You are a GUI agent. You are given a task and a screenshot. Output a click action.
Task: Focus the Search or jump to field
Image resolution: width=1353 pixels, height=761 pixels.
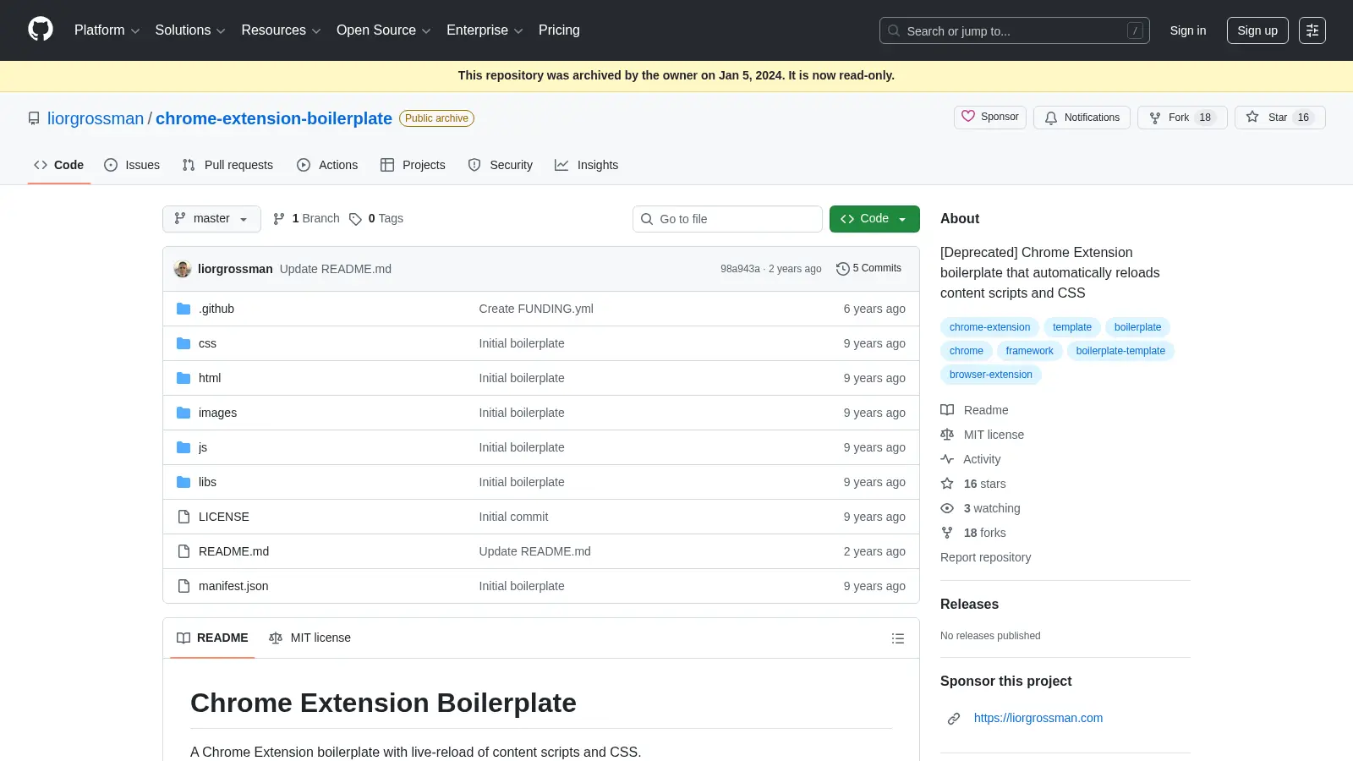(1015, 30)
